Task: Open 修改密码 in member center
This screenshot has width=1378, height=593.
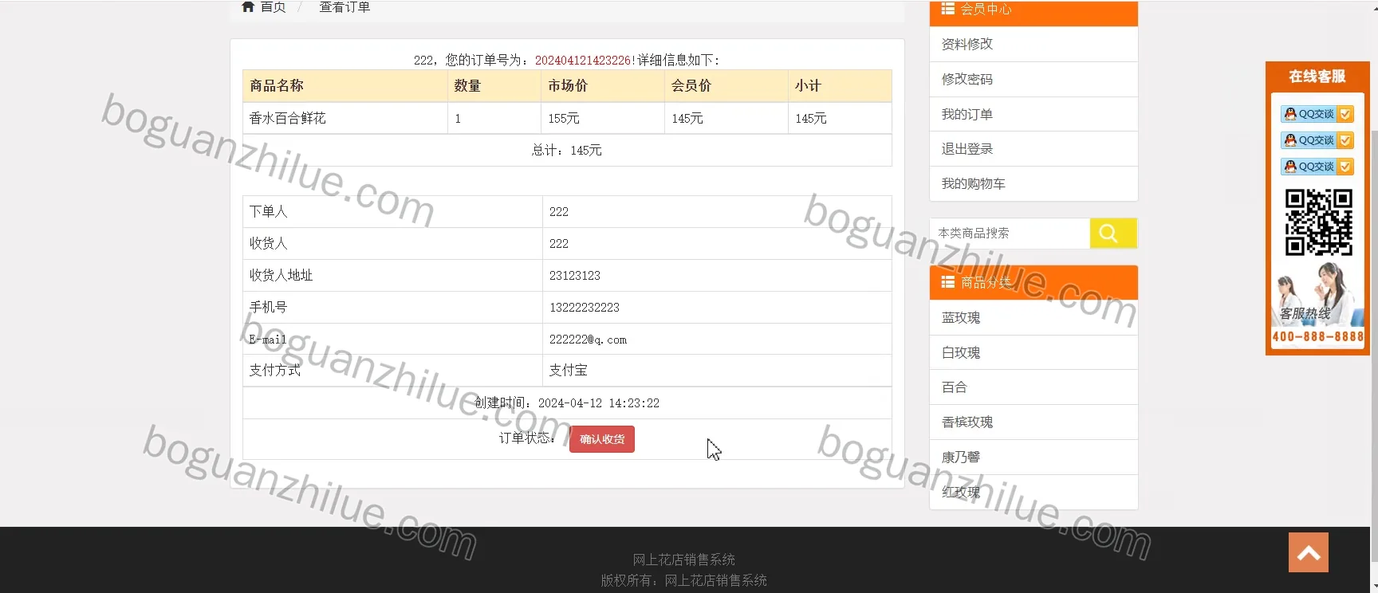Action: (1033, 80)
